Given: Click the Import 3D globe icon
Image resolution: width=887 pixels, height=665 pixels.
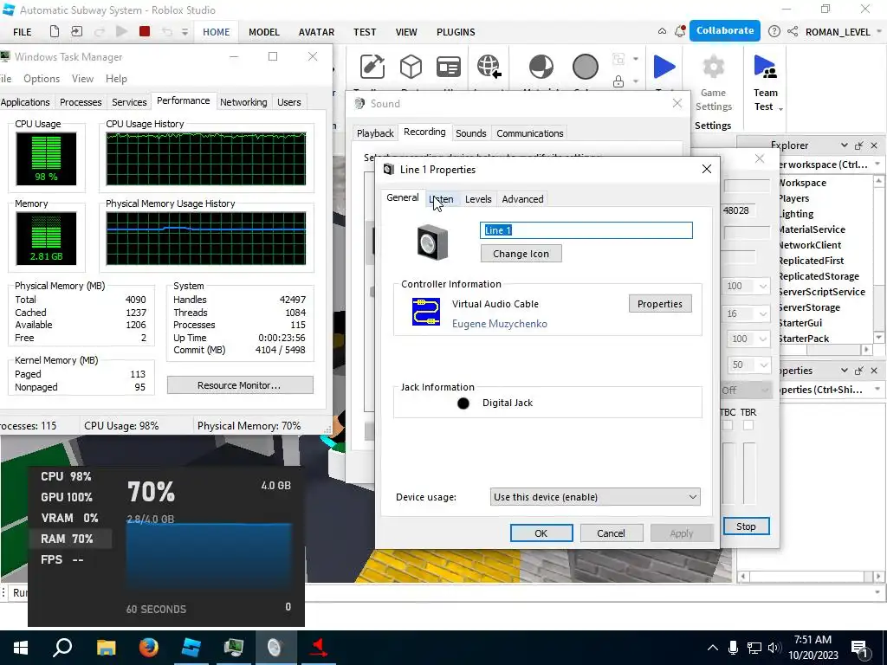Looking at the screenshot, I should pyautogui.click(x=489, y=67).
